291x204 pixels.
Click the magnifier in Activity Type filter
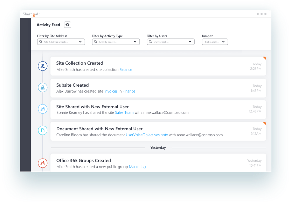(96, 42)
